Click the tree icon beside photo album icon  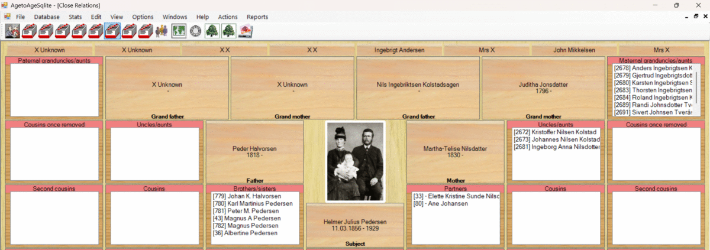click(228, 31)
